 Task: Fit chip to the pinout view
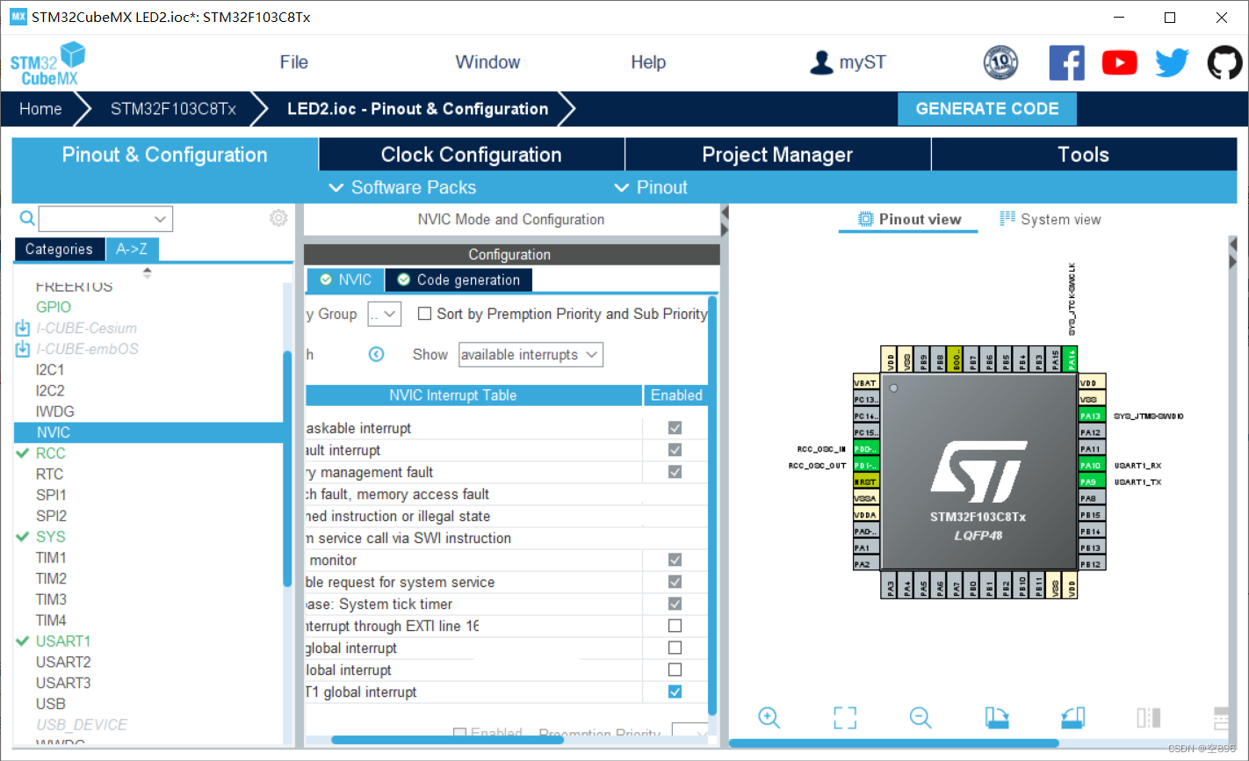(844, 717)
